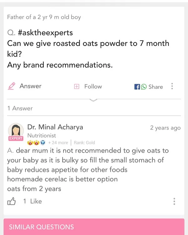Click the pencil icon beside Answer
The width and height of the screenshot is (188, 235).
12,86
